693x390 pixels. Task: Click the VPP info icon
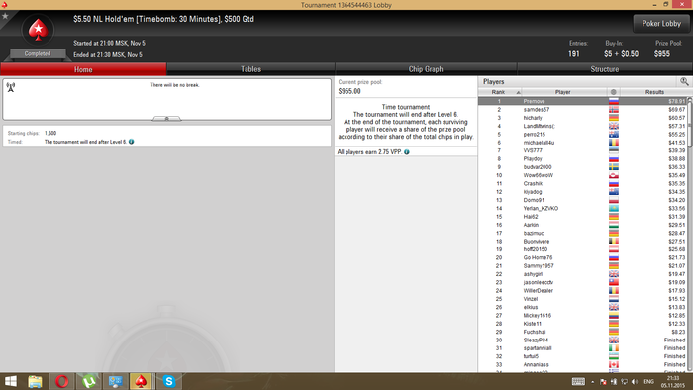(407, 151)
